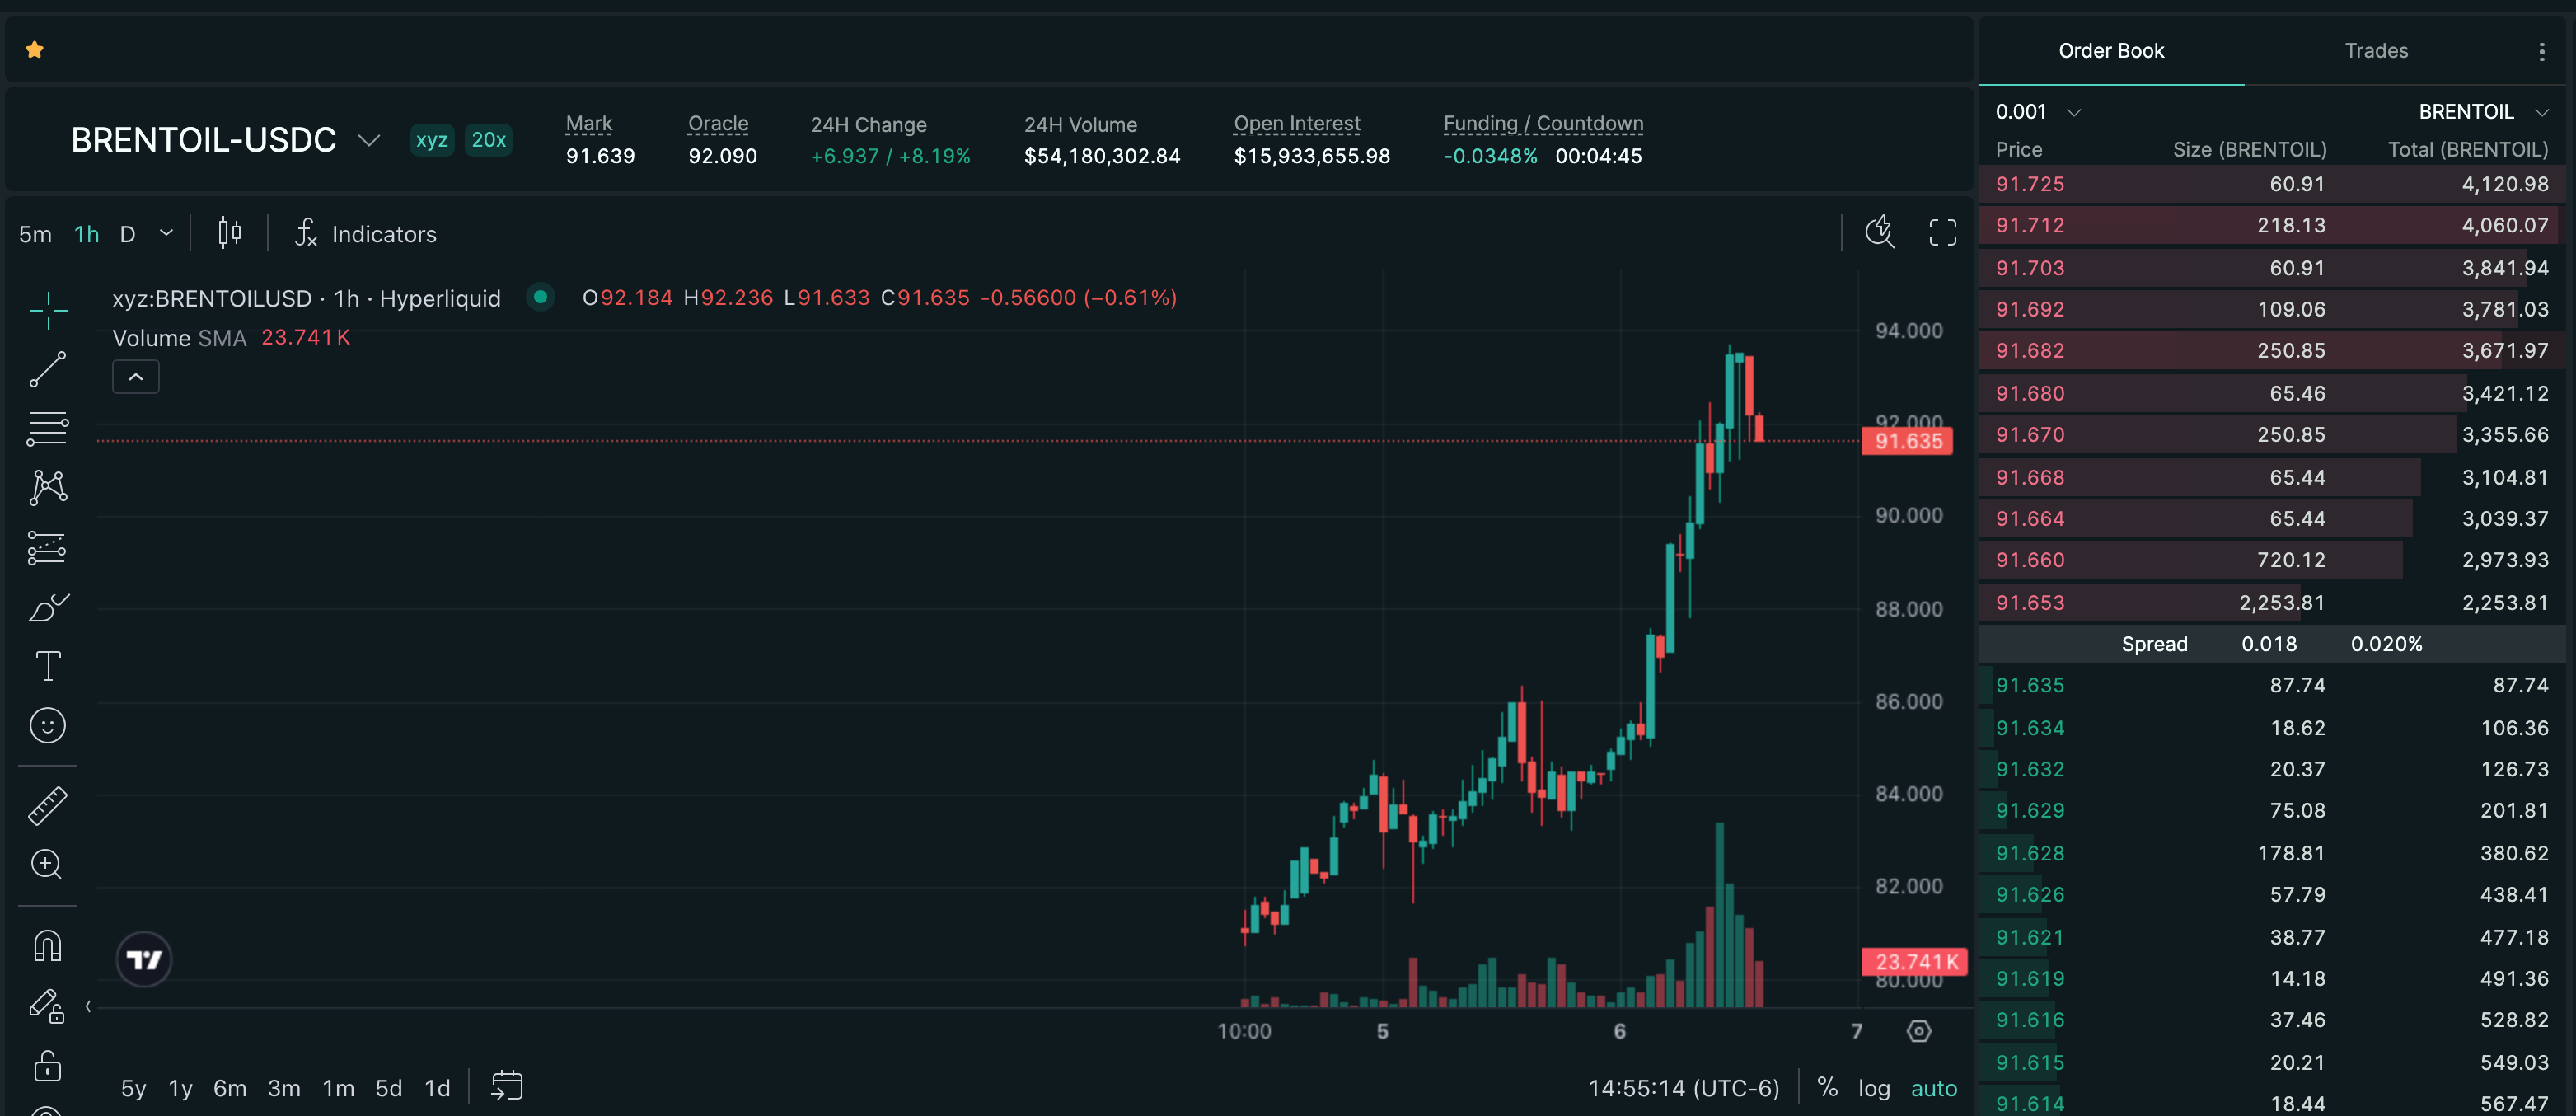Open the Fibonacci retracement tool
The width and height of the screenshot is (2576, 1116).
point(47,429)
